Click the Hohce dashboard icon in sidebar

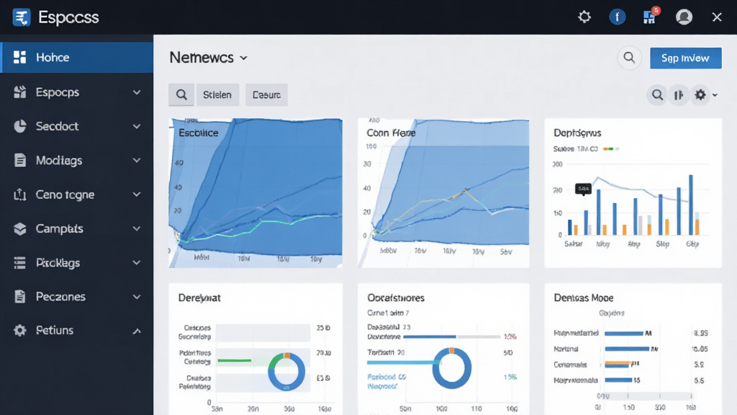[x=19, y=58]
